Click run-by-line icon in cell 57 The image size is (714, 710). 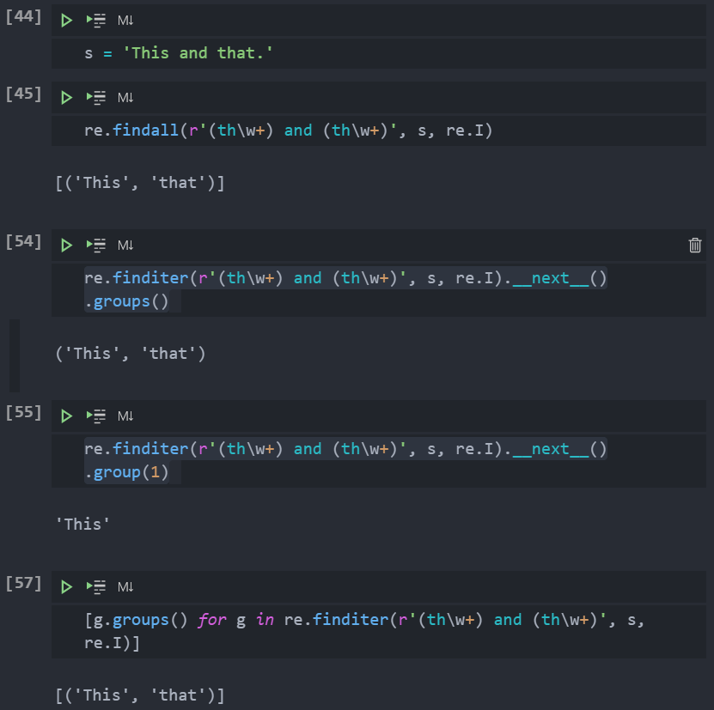[x=96, y=586]
